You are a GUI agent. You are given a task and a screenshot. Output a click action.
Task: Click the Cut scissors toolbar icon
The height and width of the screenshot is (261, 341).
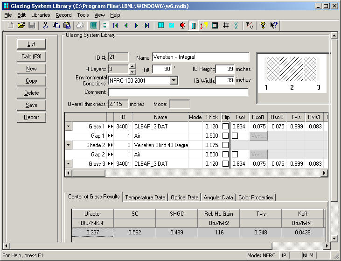(x=45, y=25)
